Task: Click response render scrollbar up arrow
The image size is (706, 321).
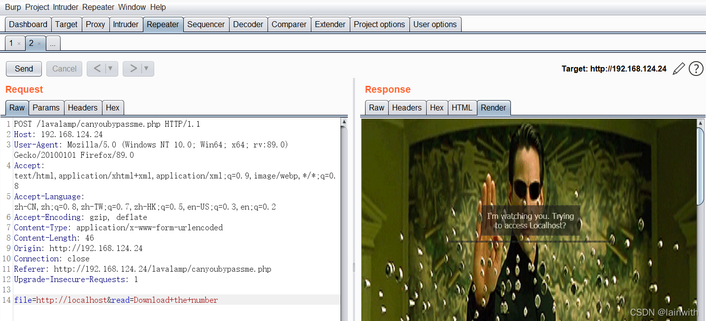Action: click(701, 122)
